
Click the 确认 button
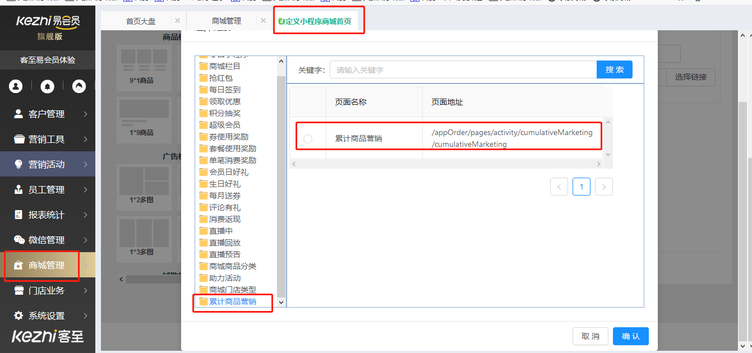point(631,336)
